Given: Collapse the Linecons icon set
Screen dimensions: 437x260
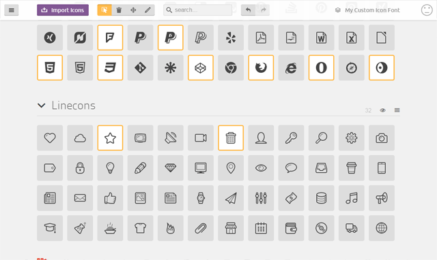Looking at the screenshot, I should [42, 105].
